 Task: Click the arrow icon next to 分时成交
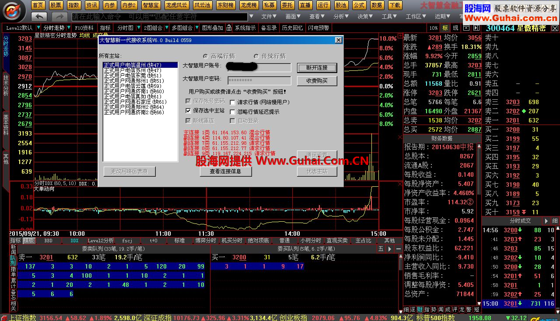pos(546,221)
